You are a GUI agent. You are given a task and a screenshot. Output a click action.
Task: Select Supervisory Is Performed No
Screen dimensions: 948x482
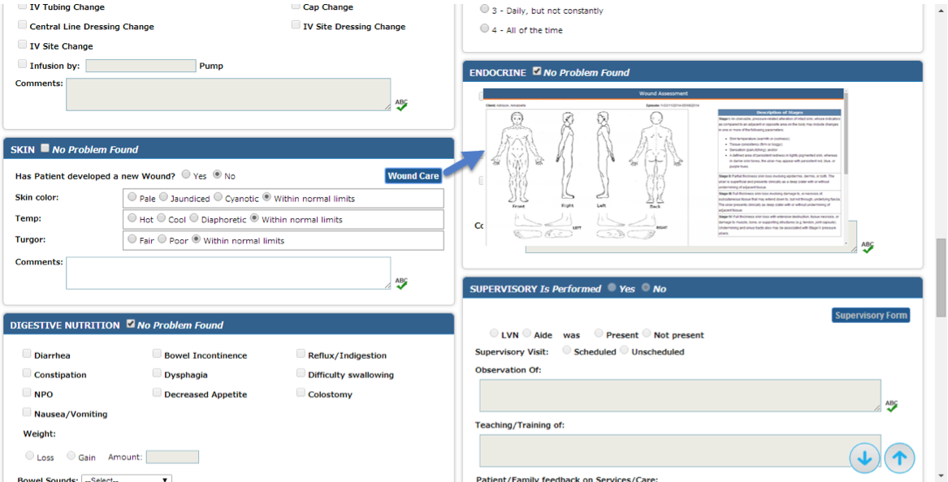pyautogui.click(x=646, y=288)
